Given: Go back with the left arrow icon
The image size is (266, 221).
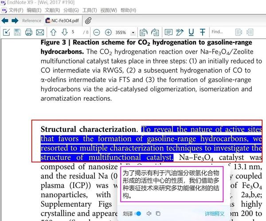Looking at the screenshot, I should click(5, 21).
